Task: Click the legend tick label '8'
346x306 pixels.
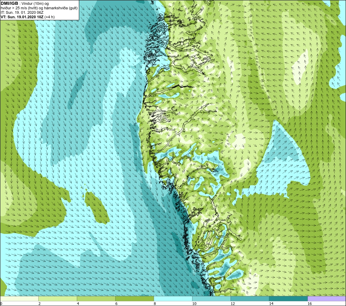Action: [x=155, y=304]
